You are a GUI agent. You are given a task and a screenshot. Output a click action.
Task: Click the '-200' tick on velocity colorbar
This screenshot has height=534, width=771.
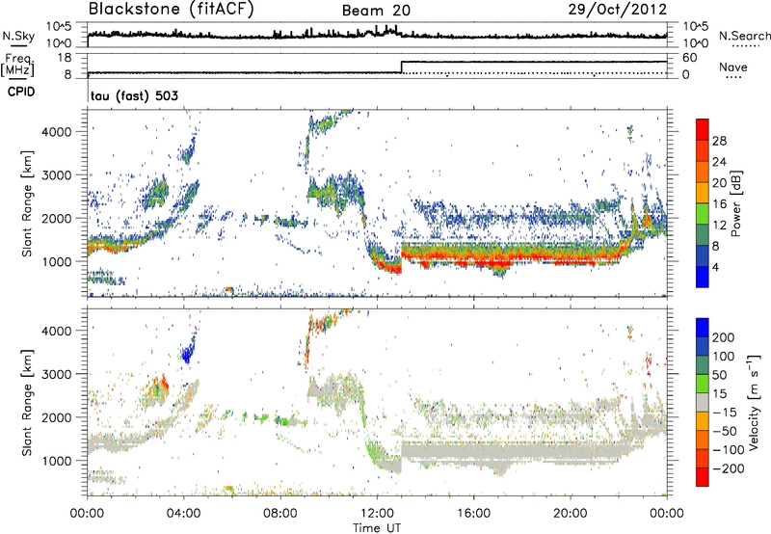729,468
